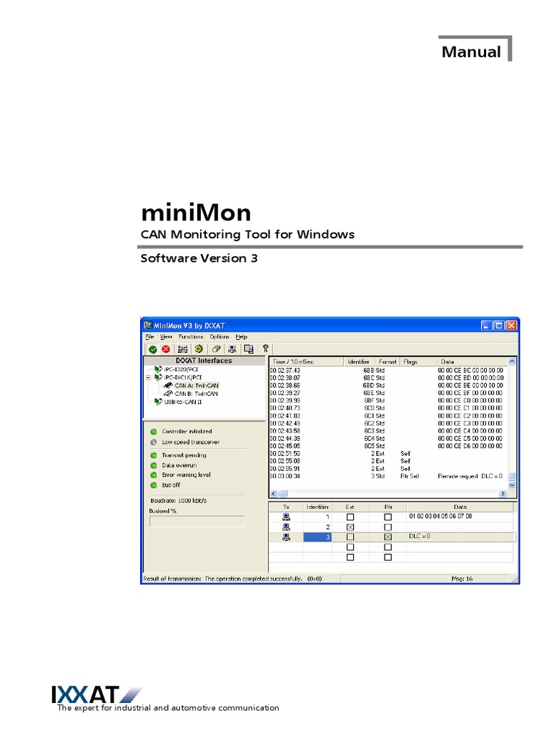Select the Remote request message at 00:03:00.34

(387, 476)
